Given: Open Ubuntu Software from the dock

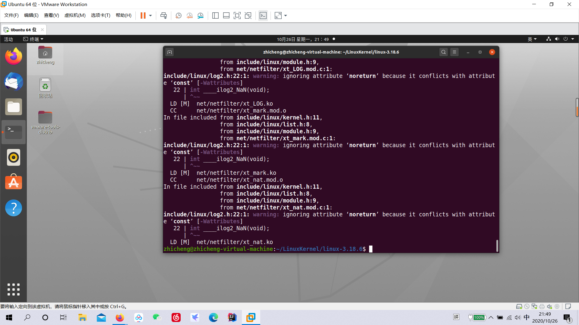Looking at the screenshot, I should tap(14, 182).
